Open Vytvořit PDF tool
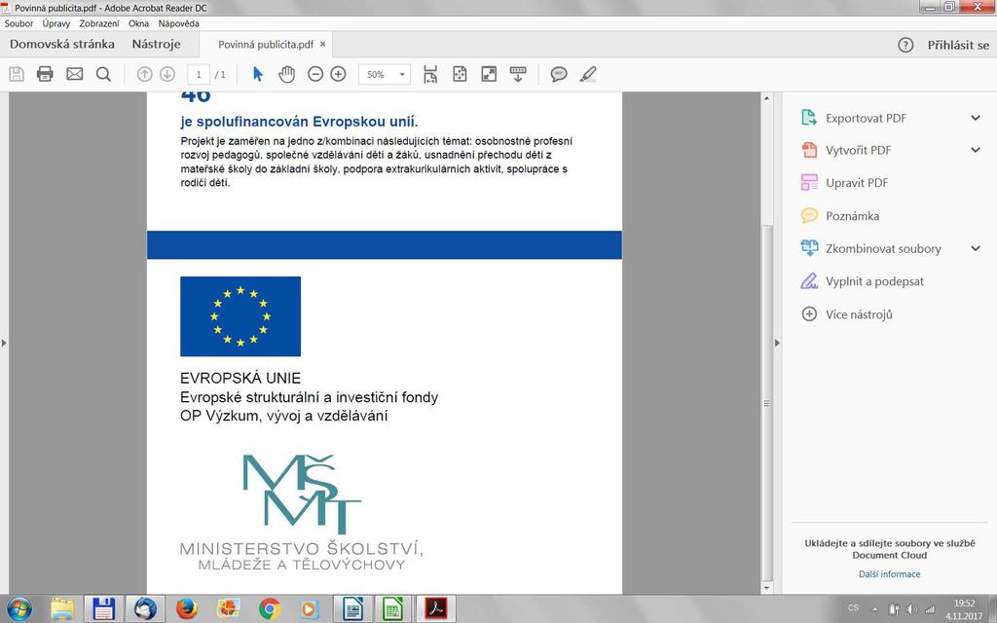This screenshot has height=623, width=997. click(858, 151)
